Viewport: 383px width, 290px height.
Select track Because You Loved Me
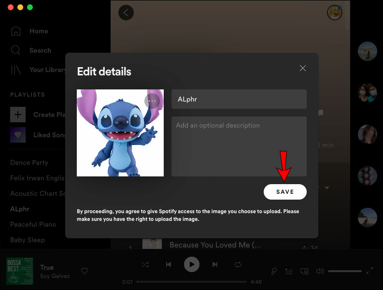pos(215,245)
